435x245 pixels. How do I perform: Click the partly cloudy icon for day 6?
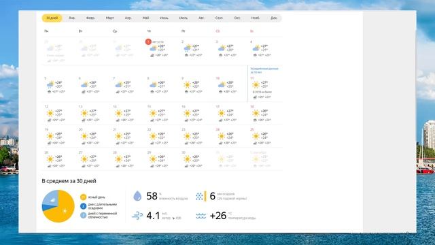[84, 84]
